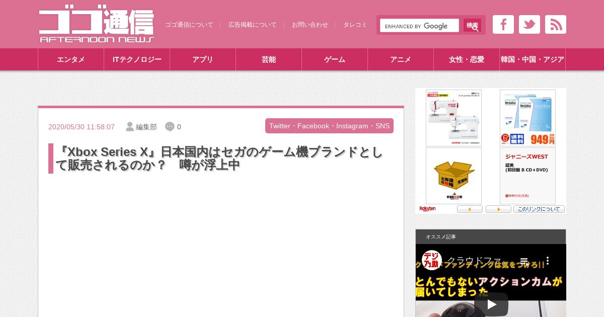Click the comment bubble icon

tap(170, 127)
